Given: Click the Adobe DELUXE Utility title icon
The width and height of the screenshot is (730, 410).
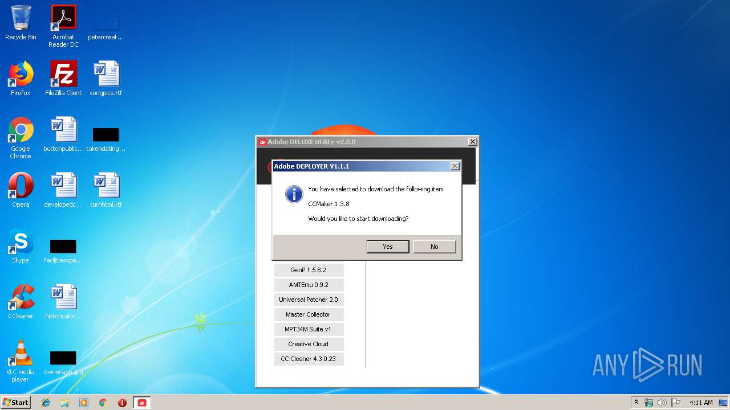Looking at the screenshot, I should 262,142.
